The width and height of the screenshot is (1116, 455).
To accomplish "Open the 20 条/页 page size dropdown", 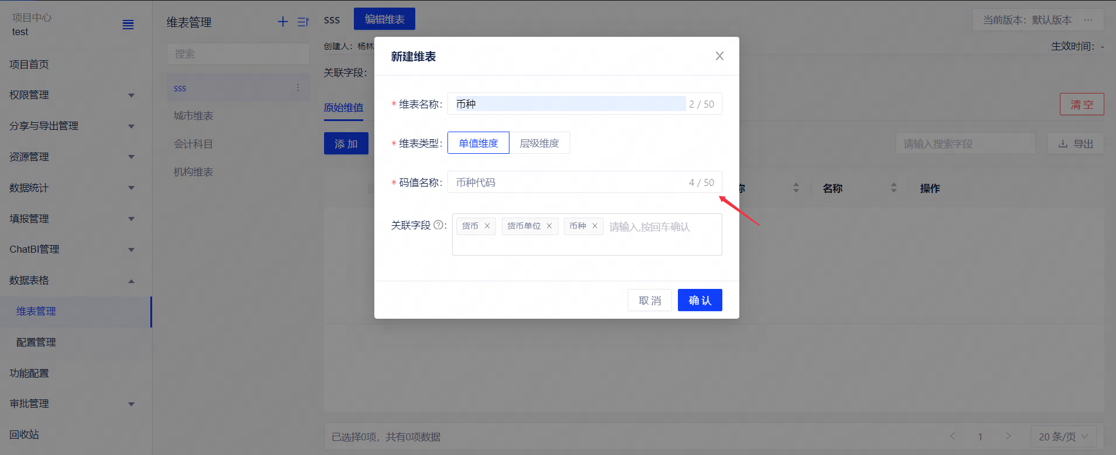I will (1063, 436).
